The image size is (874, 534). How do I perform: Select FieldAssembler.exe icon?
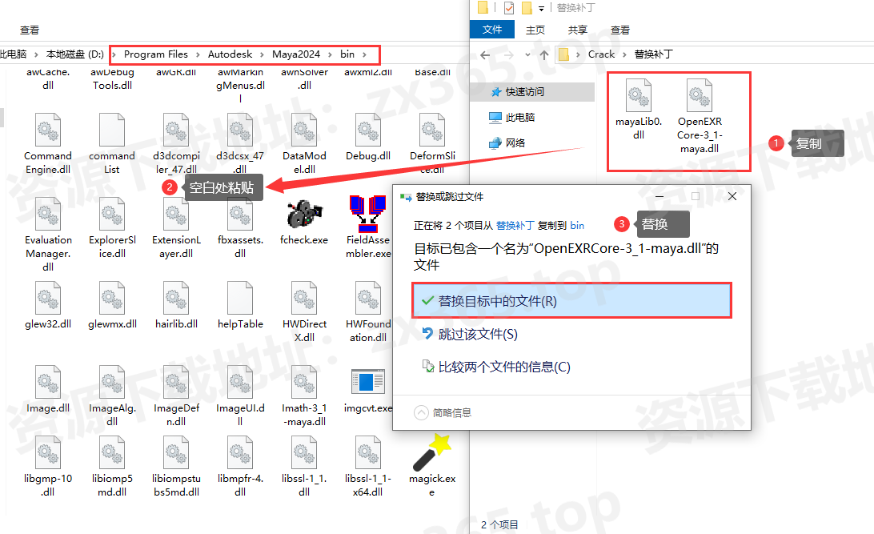tap(368, 214)
